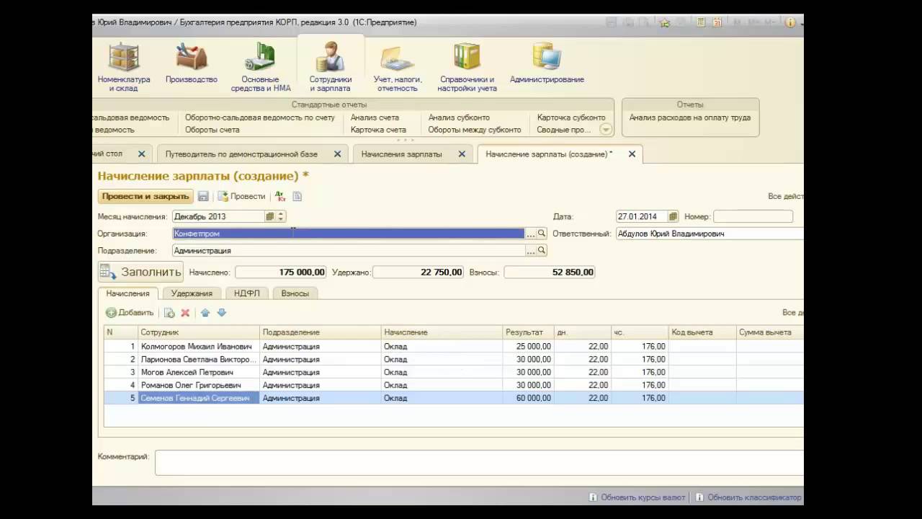Open the calculator icon in title bar
The width and height of the screenshot is (922, 519).
point(701,22)
